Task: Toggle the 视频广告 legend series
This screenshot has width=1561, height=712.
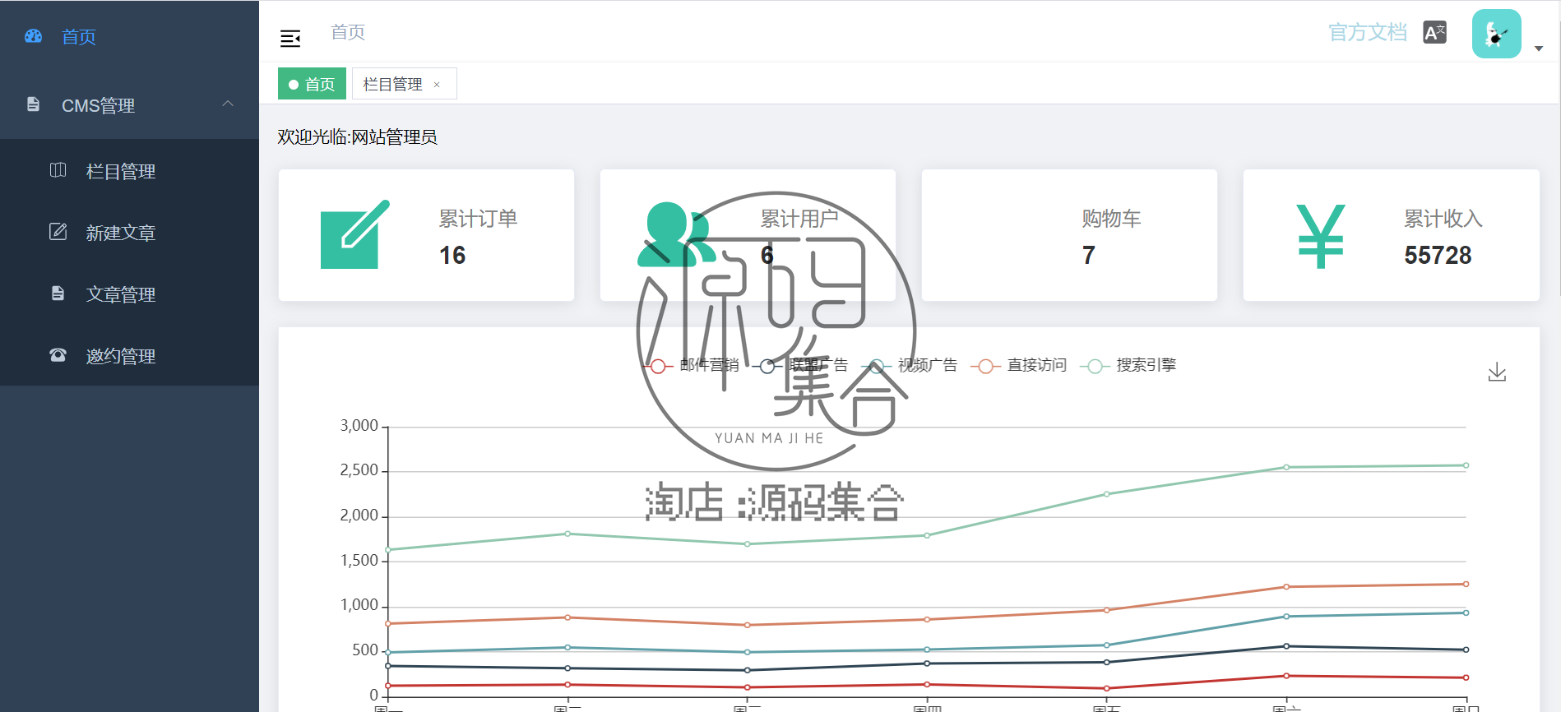Action: click(910, 365)
